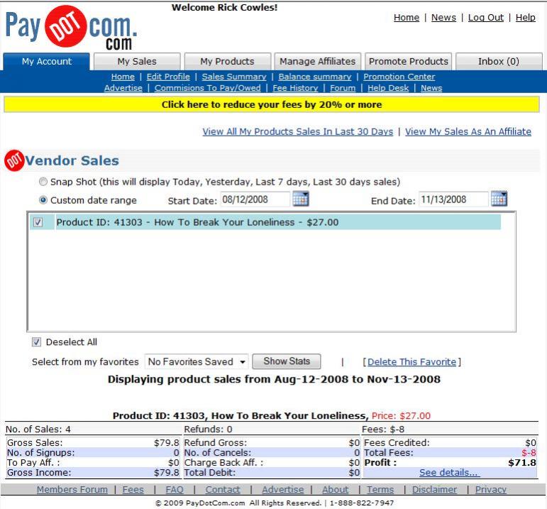Open the About footer link
547x509 pixels.
[335, 489]
